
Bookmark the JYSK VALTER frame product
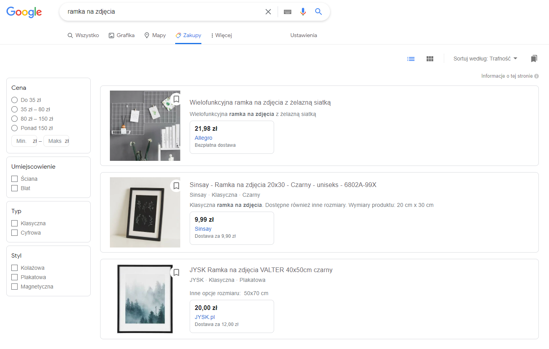coord(176,272)
